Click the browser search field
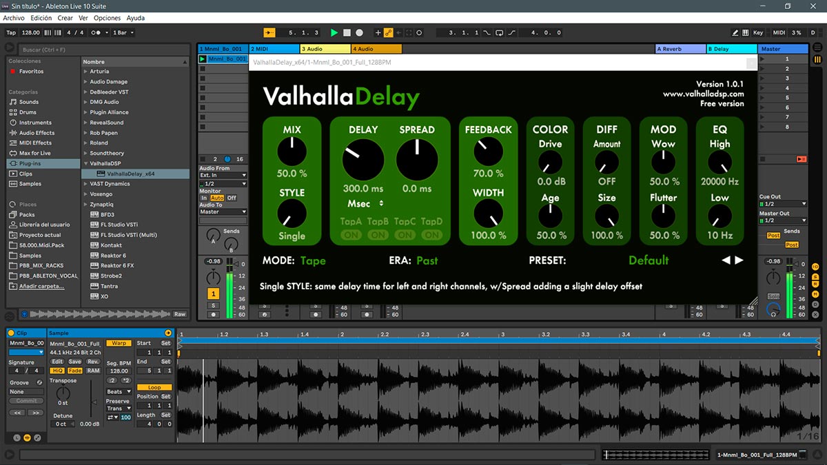This screenshot has height=465, width=827. coord(103,50)
